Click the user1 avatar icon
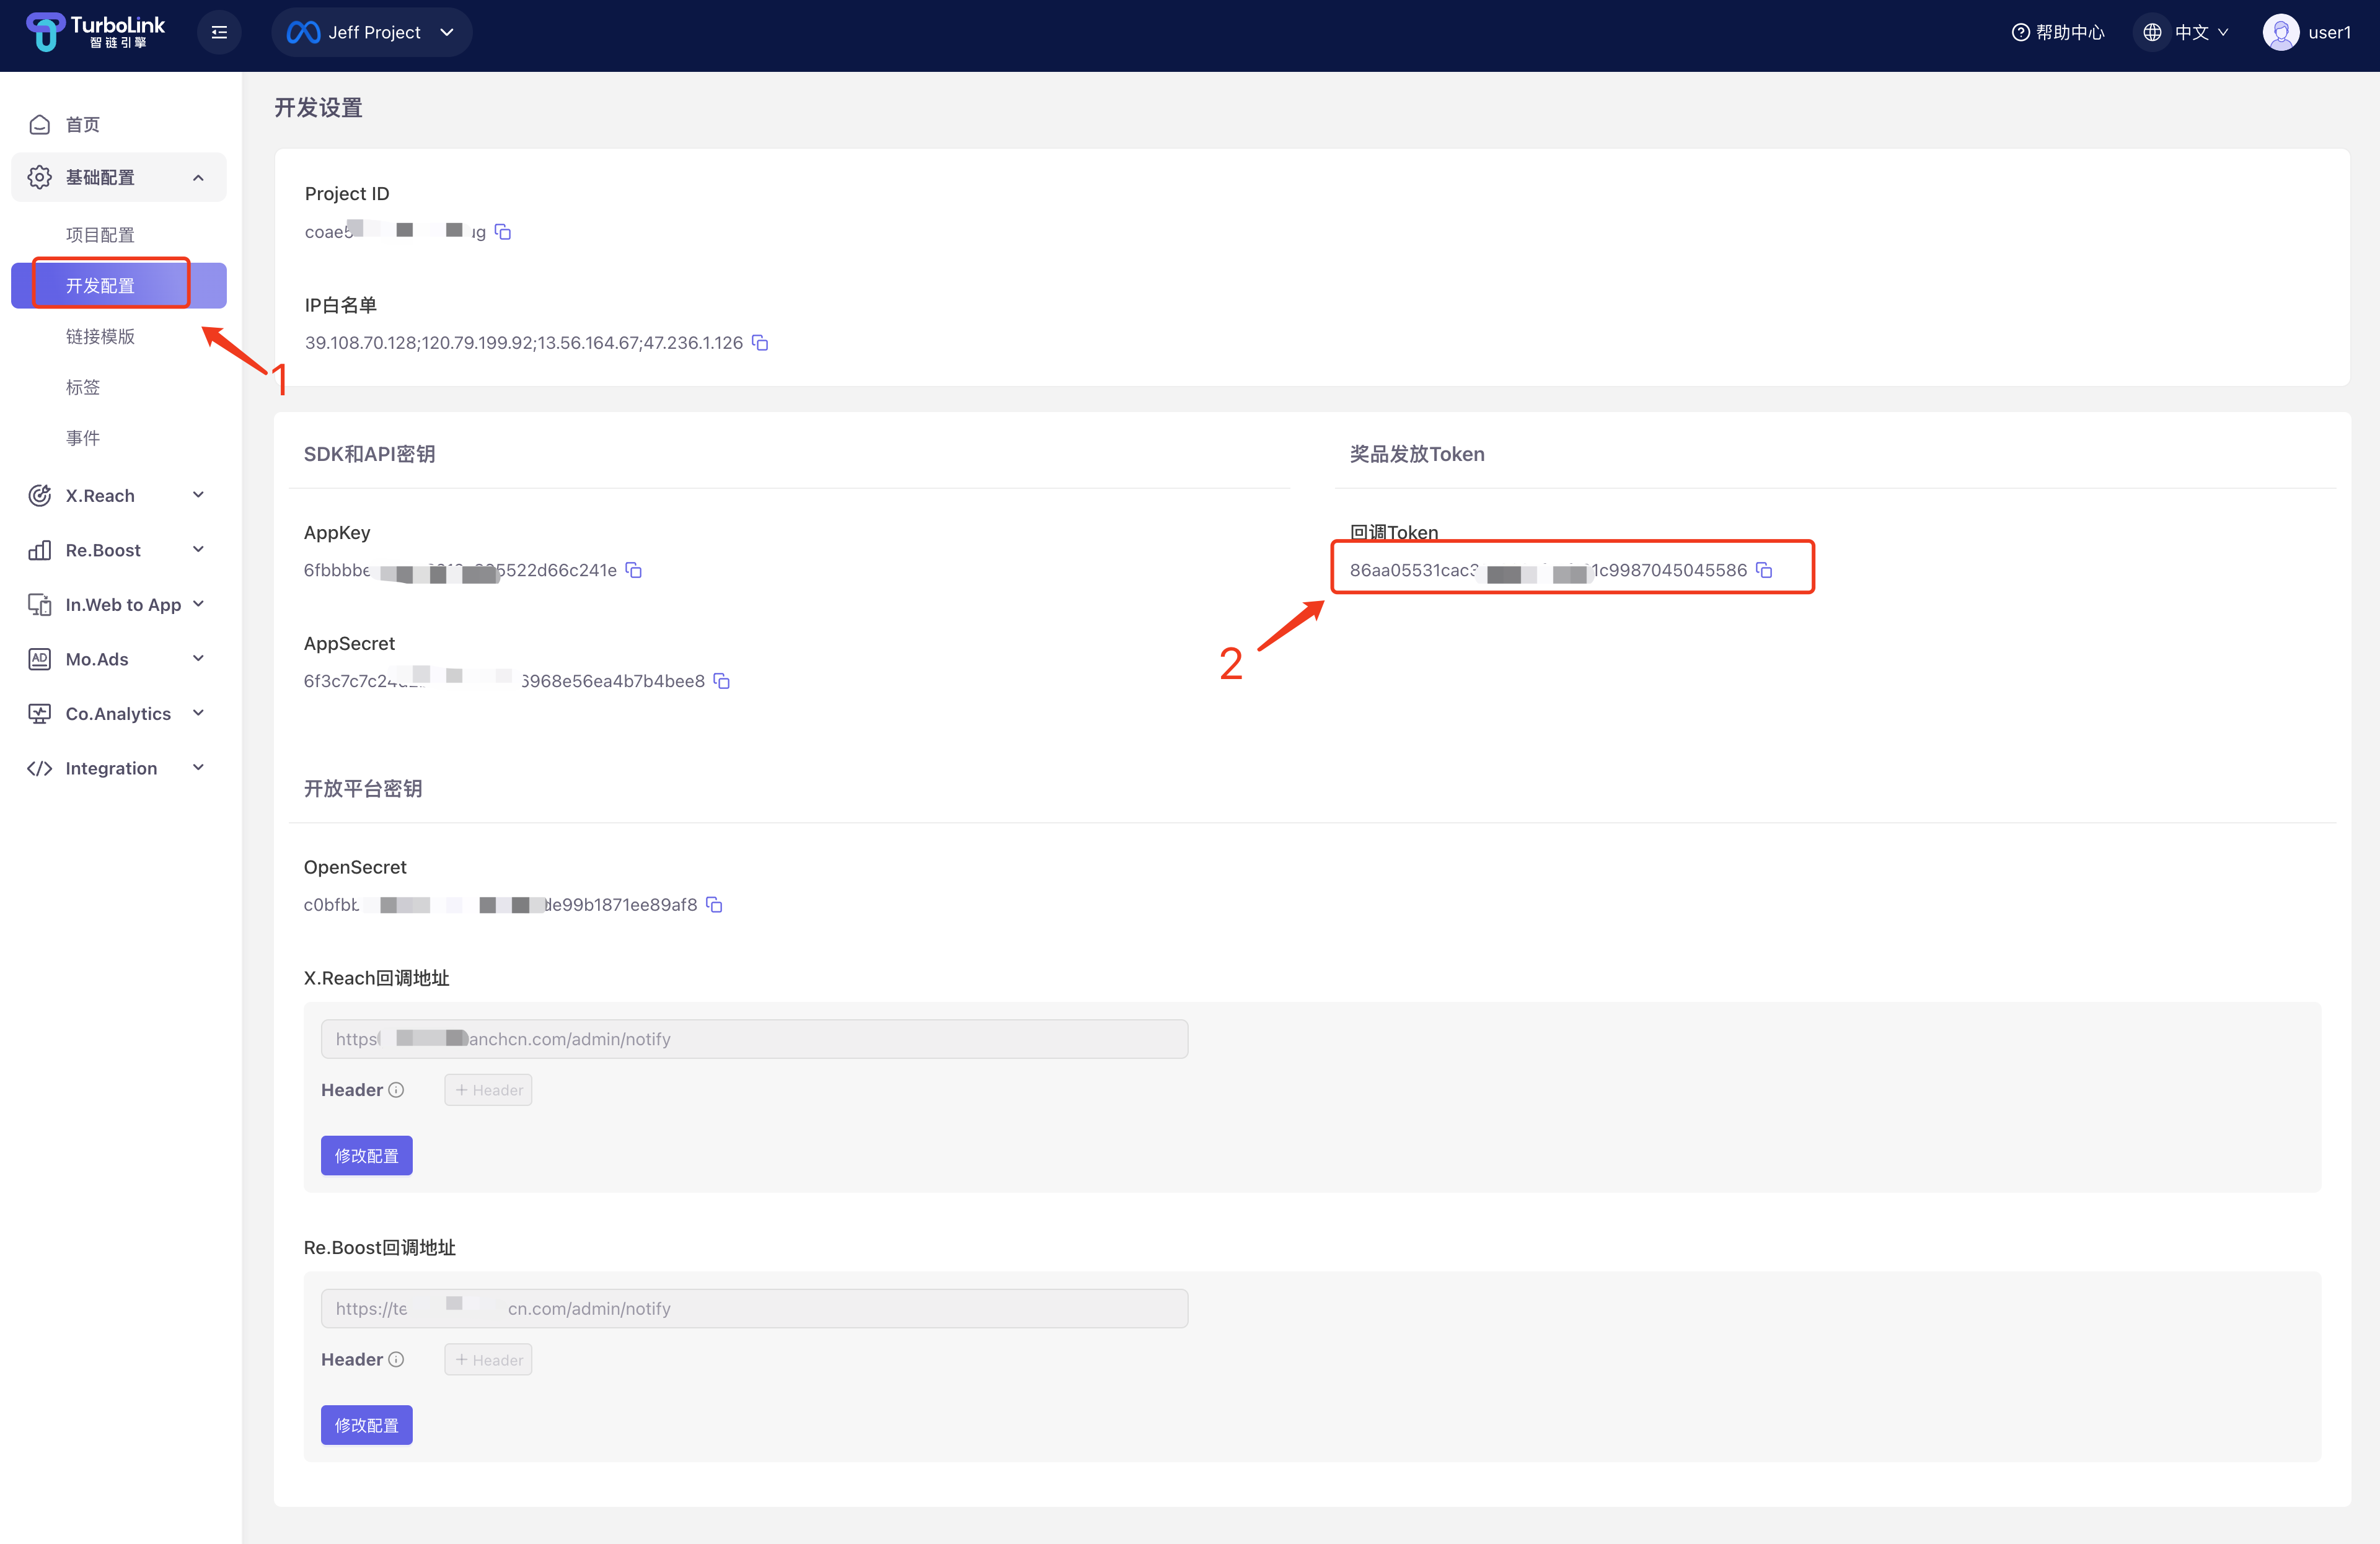 [x=2280, y=32]
